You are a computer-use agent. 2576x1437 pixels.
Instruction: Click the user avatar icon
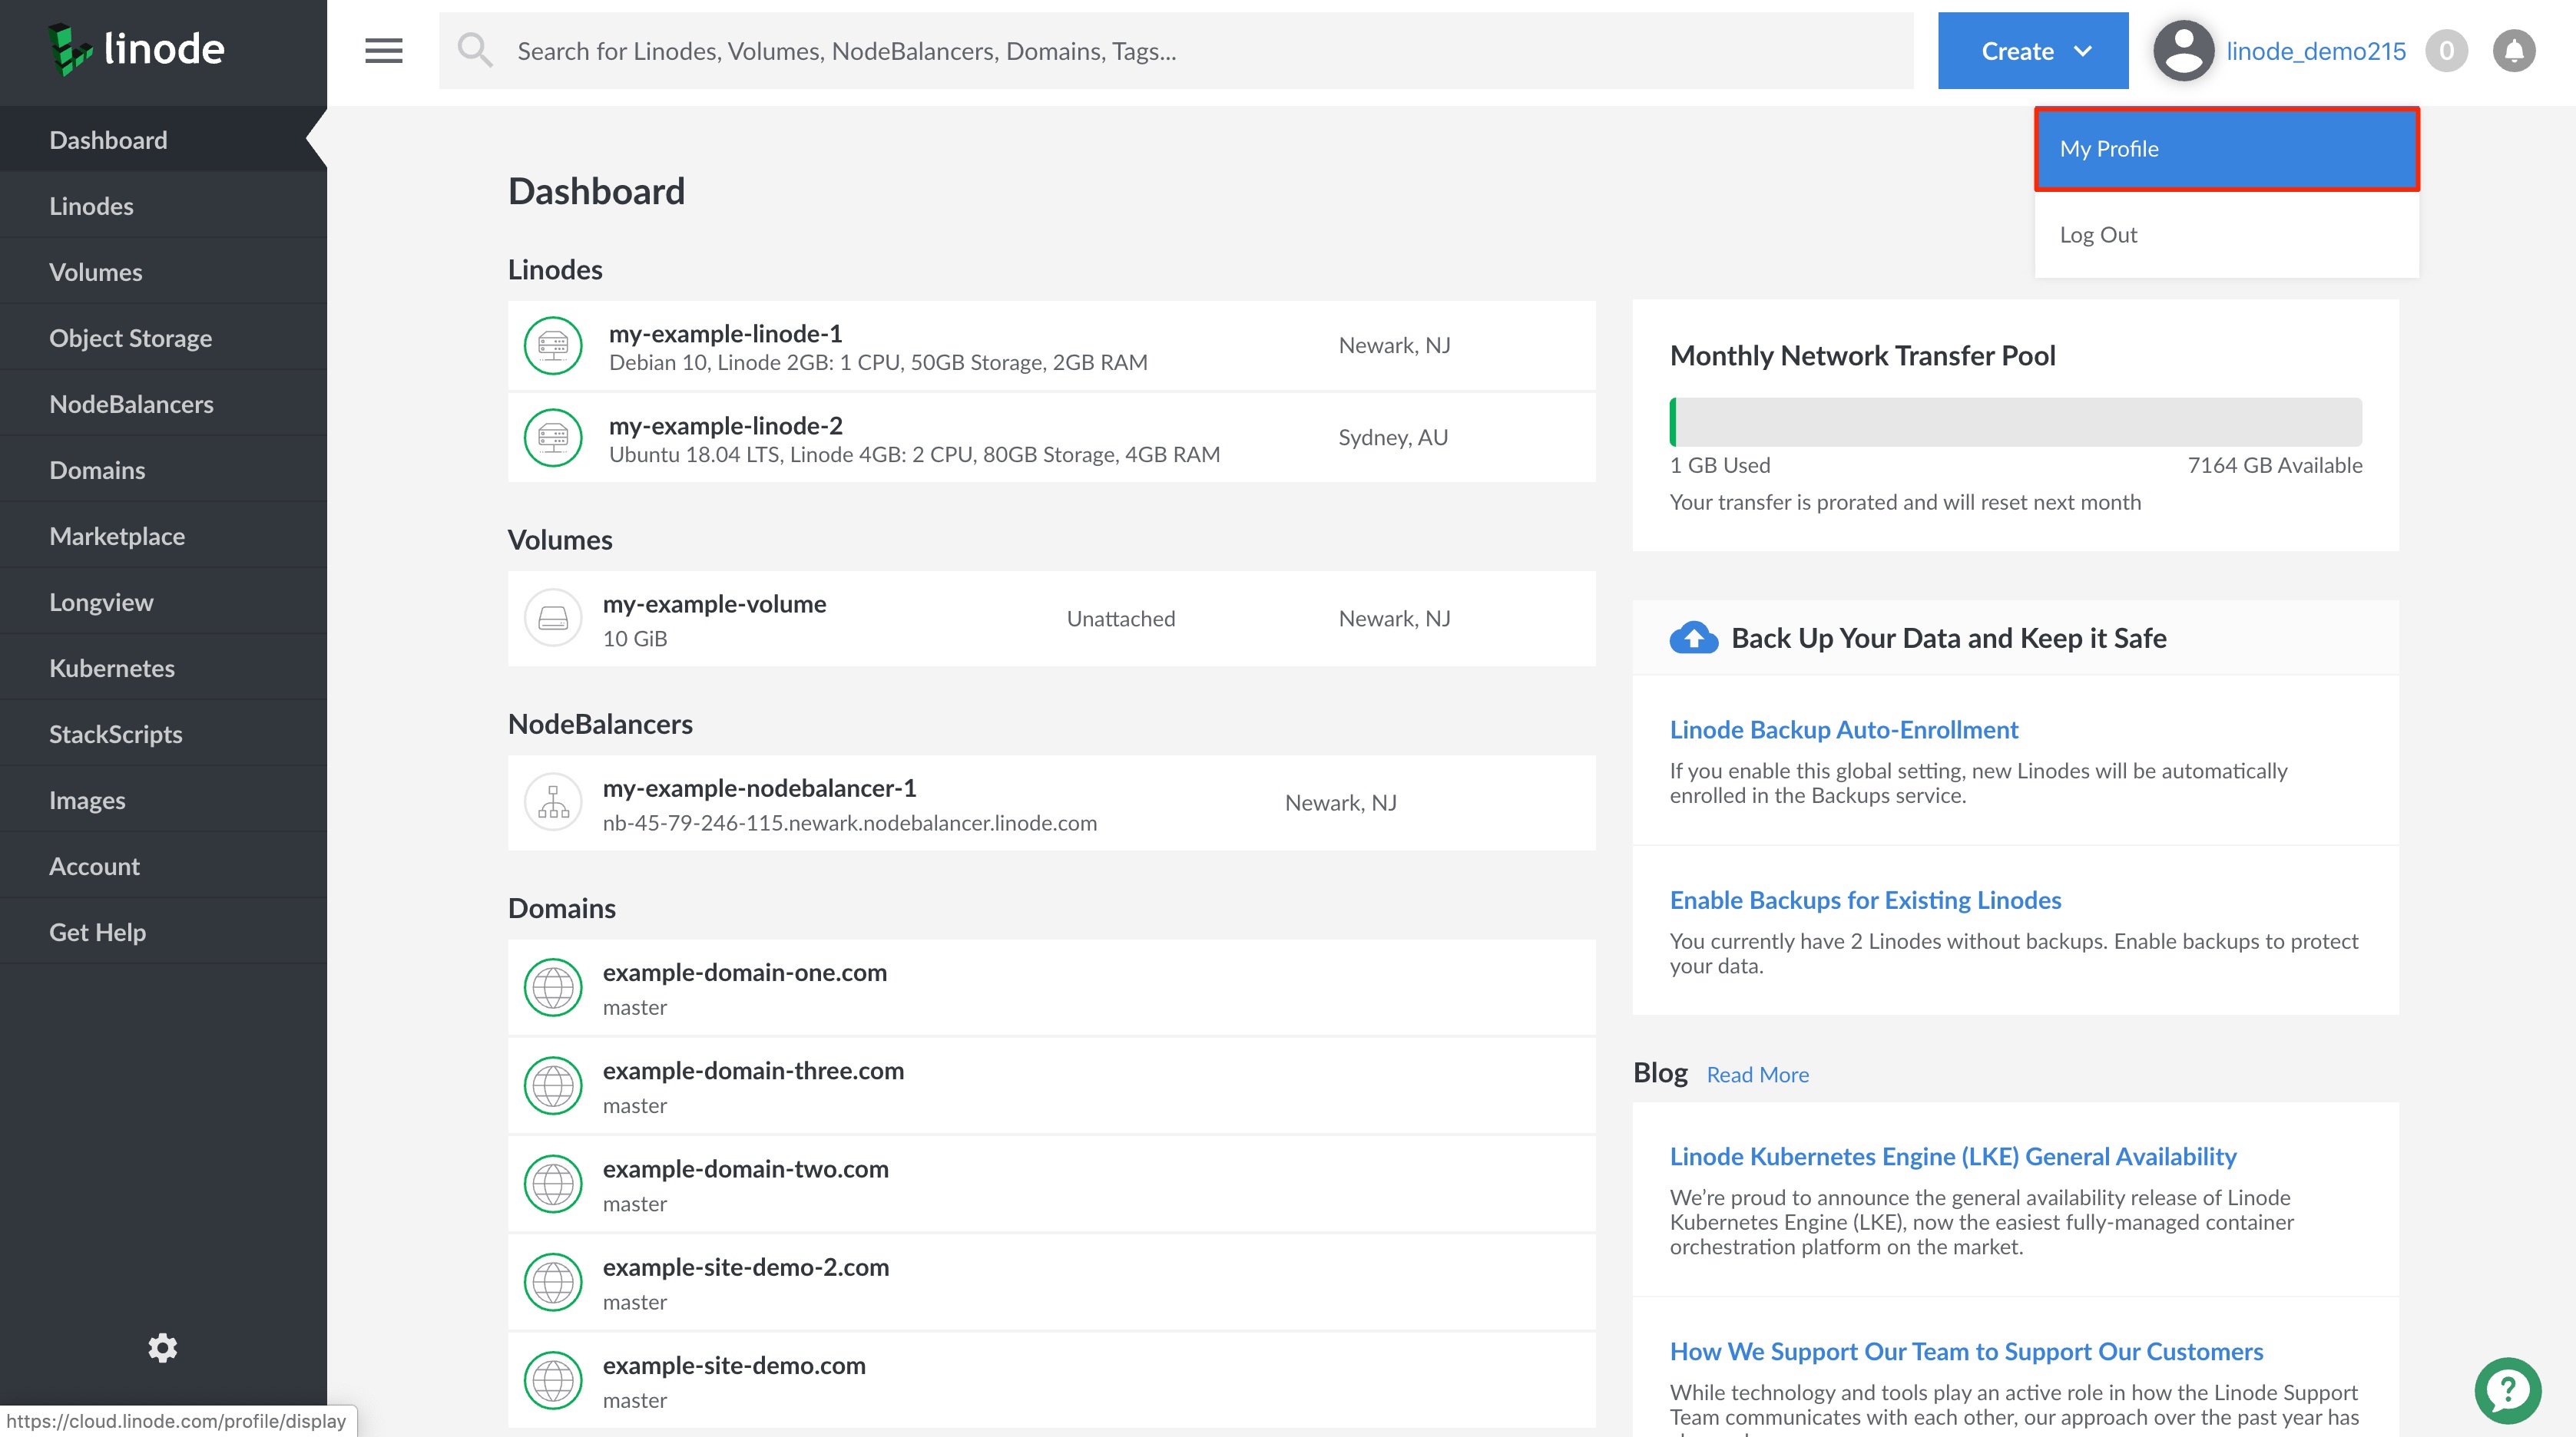coord(2183,51)
